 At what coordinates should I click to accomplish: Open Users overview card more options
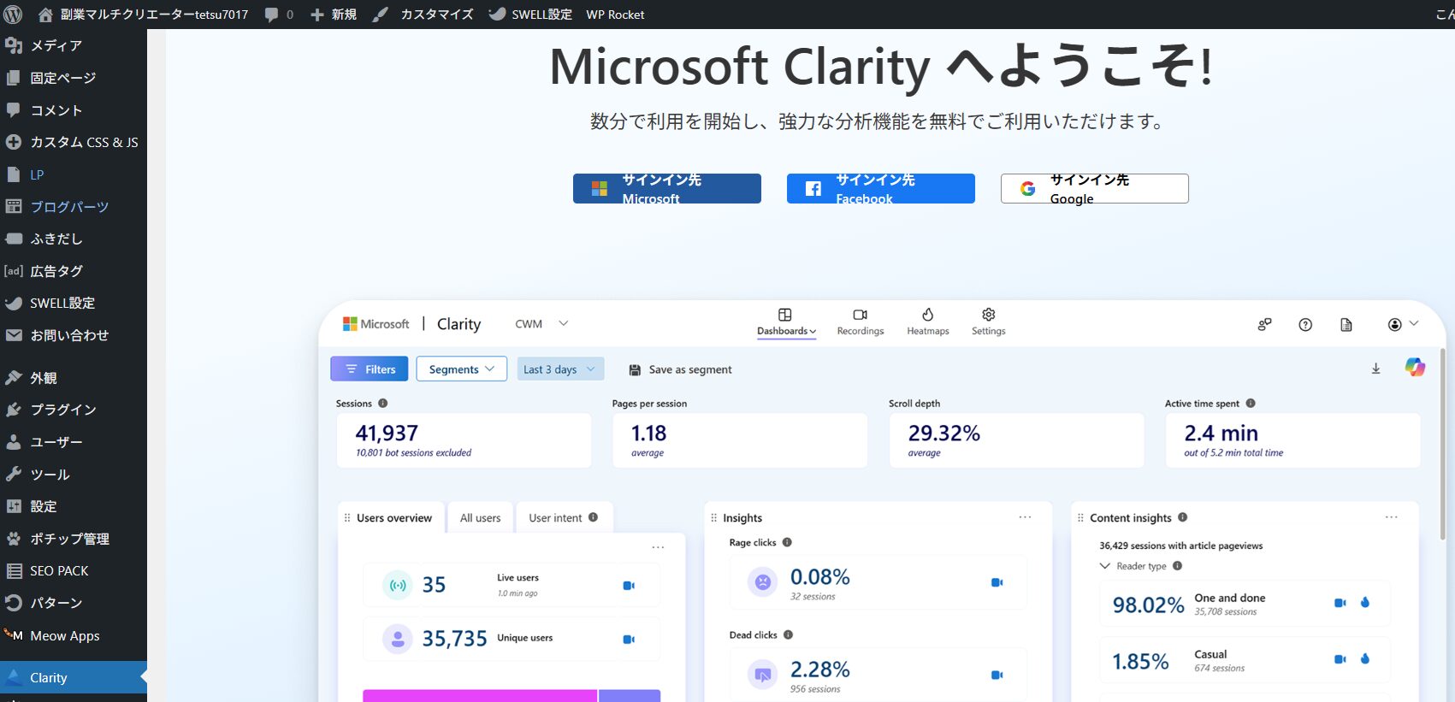pos(658,547)
